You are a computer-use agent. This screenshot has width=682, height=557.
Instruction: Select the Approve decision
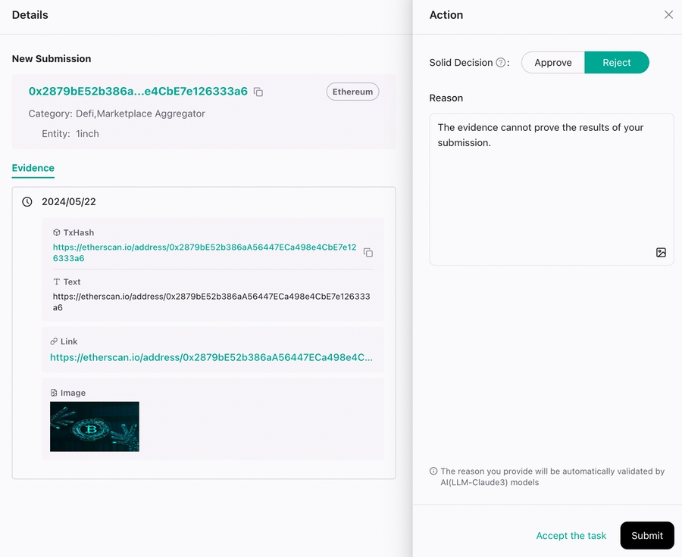click(553, 63)
